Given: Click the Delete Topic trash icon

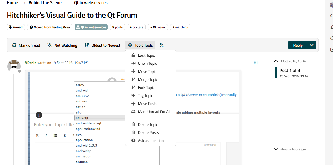Looking at the screenshot, I should point(133,124).
